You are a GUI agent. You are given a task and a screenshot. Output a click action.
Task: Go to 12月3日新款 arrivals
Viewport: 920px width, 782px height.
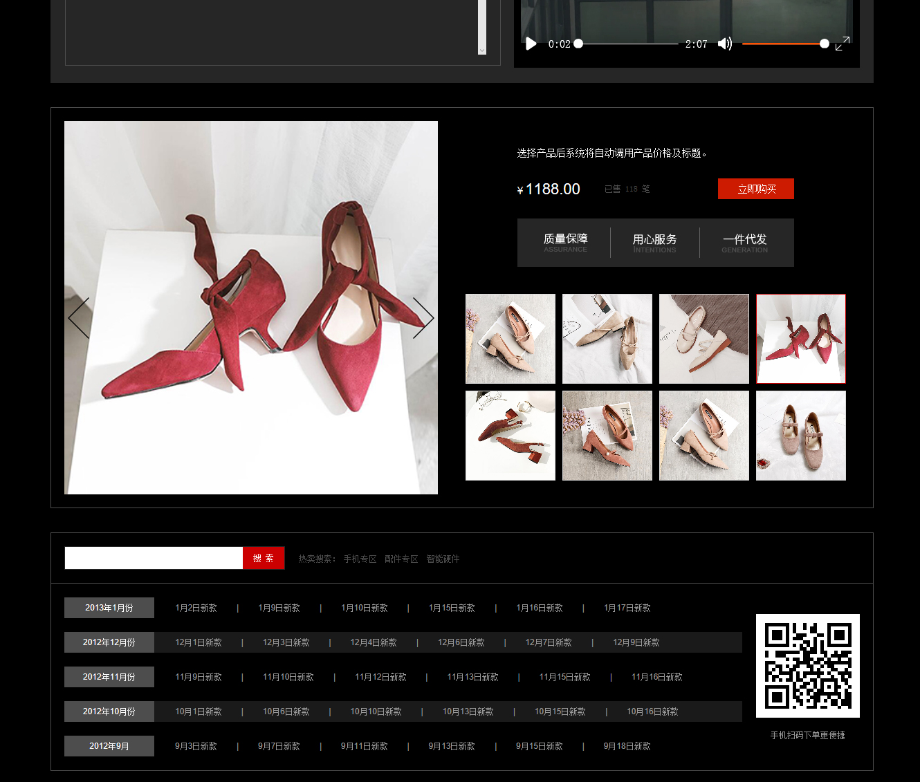(286, 642)
